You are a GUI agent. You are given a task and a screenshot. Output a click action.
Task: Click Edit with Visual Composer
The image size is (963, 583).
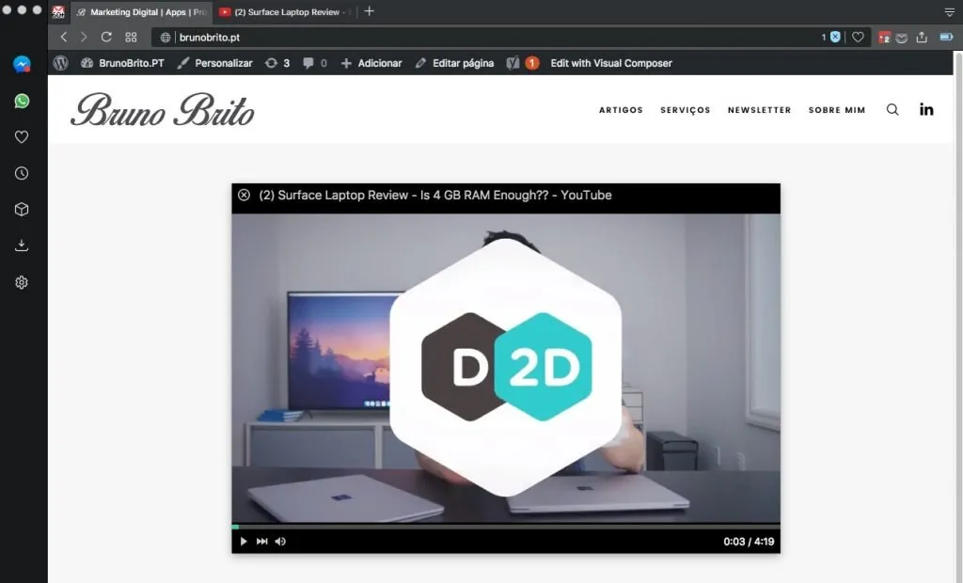(x=611, y=63)
